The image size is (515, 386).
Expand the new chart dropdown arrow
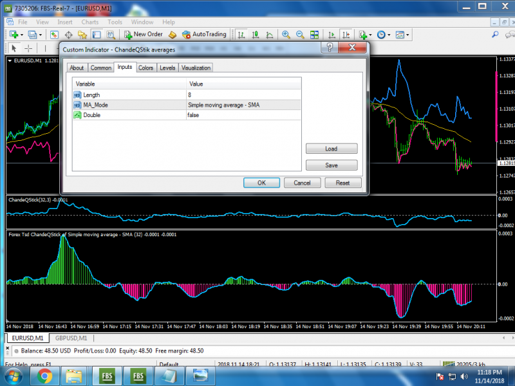[23, 35]
